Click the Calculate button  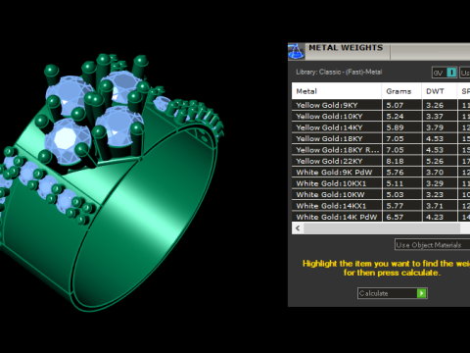coord(393,293)
